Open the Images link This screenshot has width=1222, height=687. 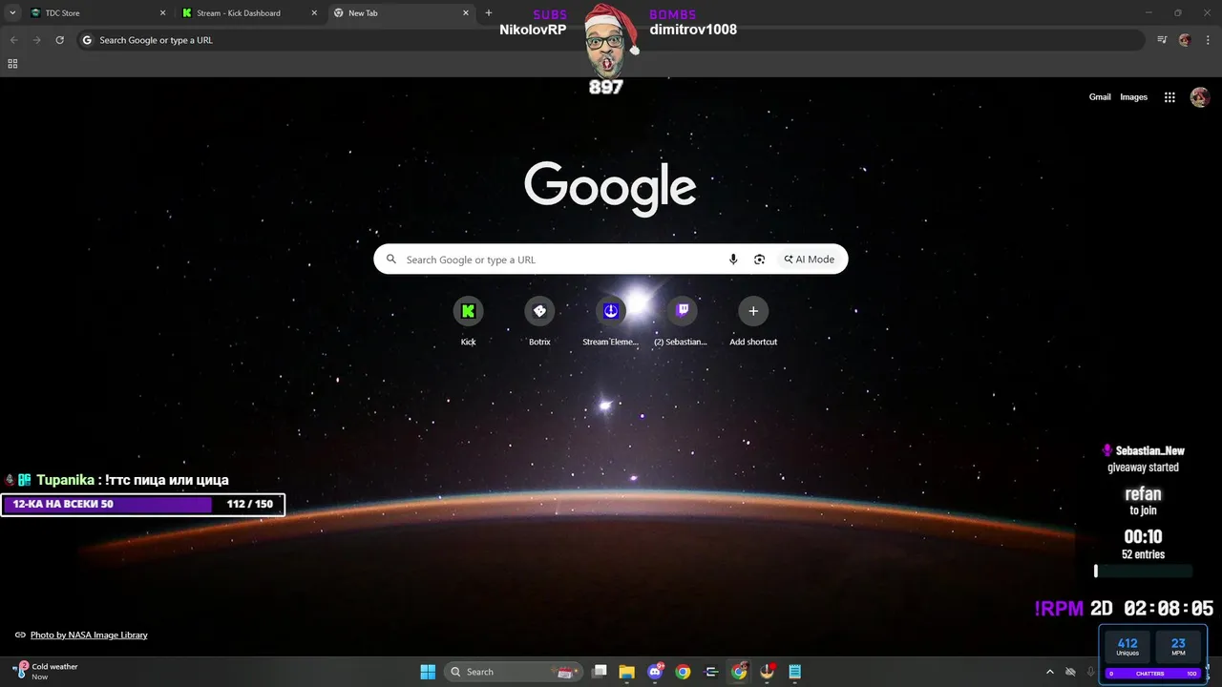point(1133,96)
